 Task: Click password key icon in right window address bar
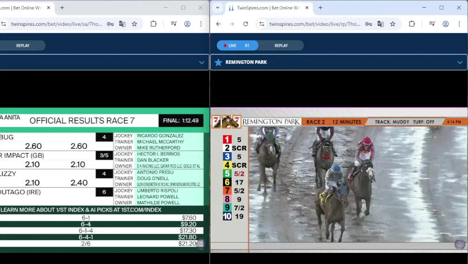click(368, 24)
